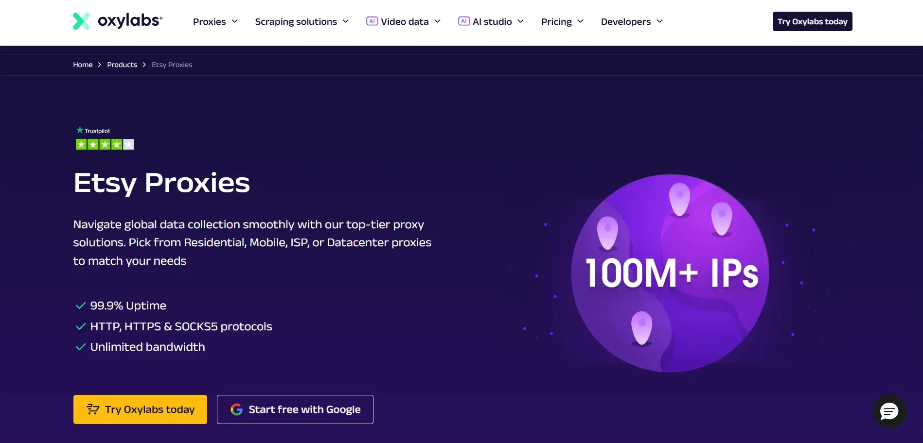The width and height of the screenshot is (923, 443).
Task: Open the Video data menu
Action: (x=404, y=21)
